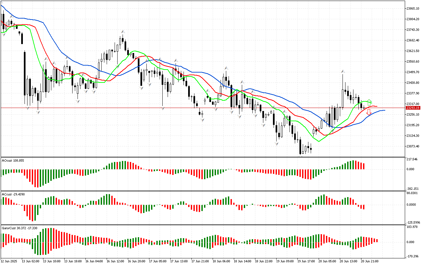The width and height of the screenshot is (424, 265).
Task: Click the AOcust indicator label
Action: [13, 161]
